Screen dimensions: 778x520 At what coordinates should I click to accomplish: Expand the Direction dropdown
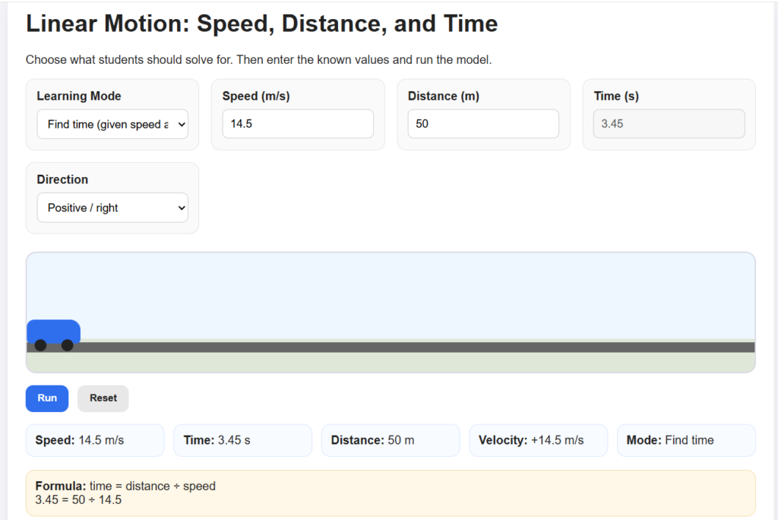(x=112, y=208)
